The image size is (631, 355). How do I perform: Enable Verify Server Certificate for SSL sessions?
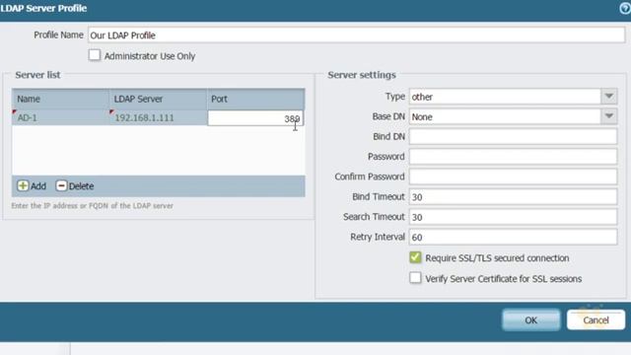pyautogui.click(x=415, y=278)
